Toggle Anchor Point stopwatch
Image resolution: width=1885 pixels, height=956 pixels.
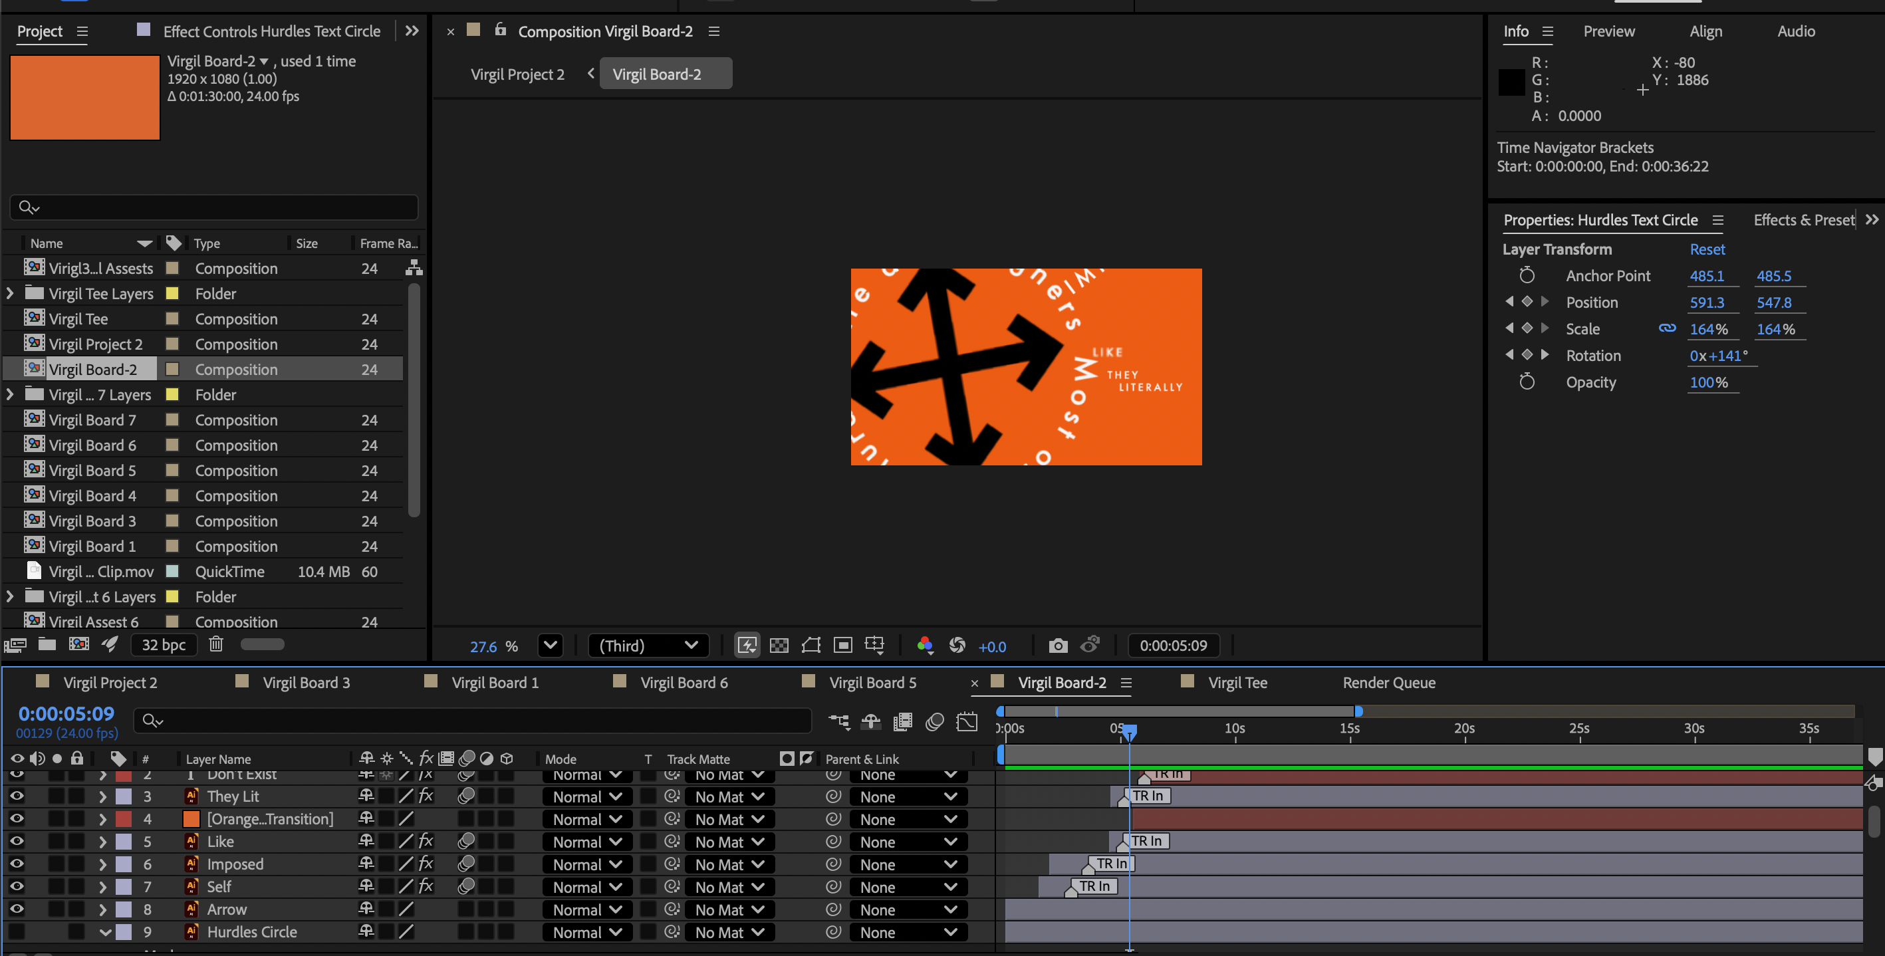pos(1527,276)
